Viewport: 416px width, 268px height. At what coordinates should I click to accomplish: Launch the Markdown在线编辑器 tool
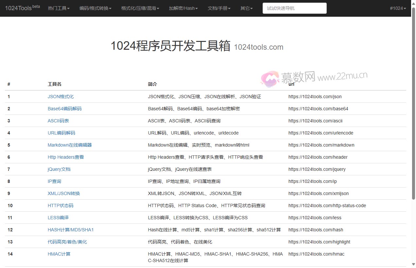(70, 145)
